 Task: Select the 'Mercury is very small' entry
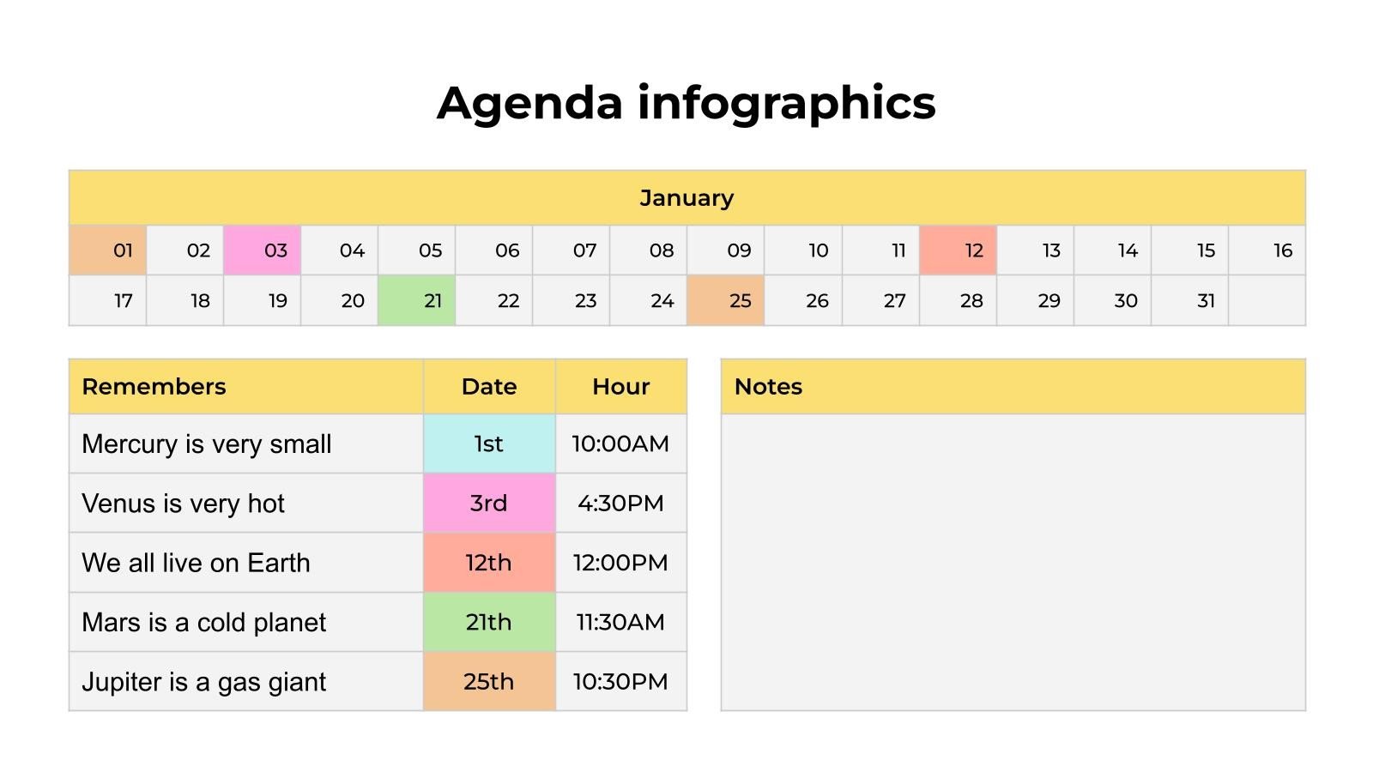point(207,444)
